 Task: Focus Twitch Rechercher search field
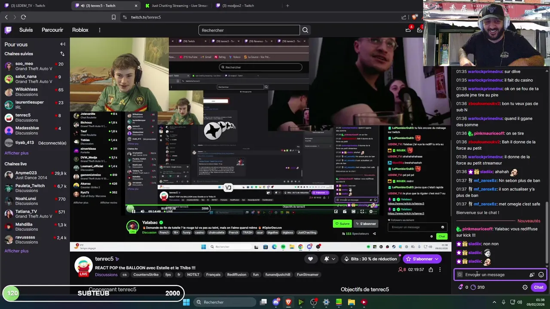point(249,30)
